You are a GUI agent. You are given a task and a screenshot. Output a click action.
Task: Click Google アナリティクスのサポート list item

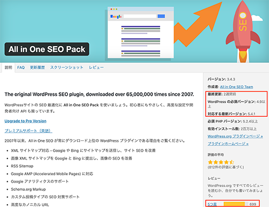coord(40,182)
